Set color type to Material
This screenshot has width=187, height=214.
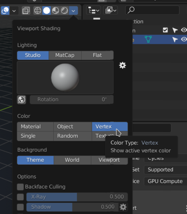(35, 127)
